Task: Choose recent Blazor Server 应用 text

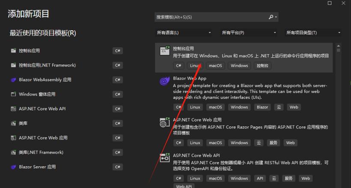Action: pyautogui.click(x=37, y=167)
